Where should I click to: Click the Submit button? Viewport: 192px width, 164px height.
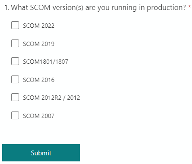(41, 153)
